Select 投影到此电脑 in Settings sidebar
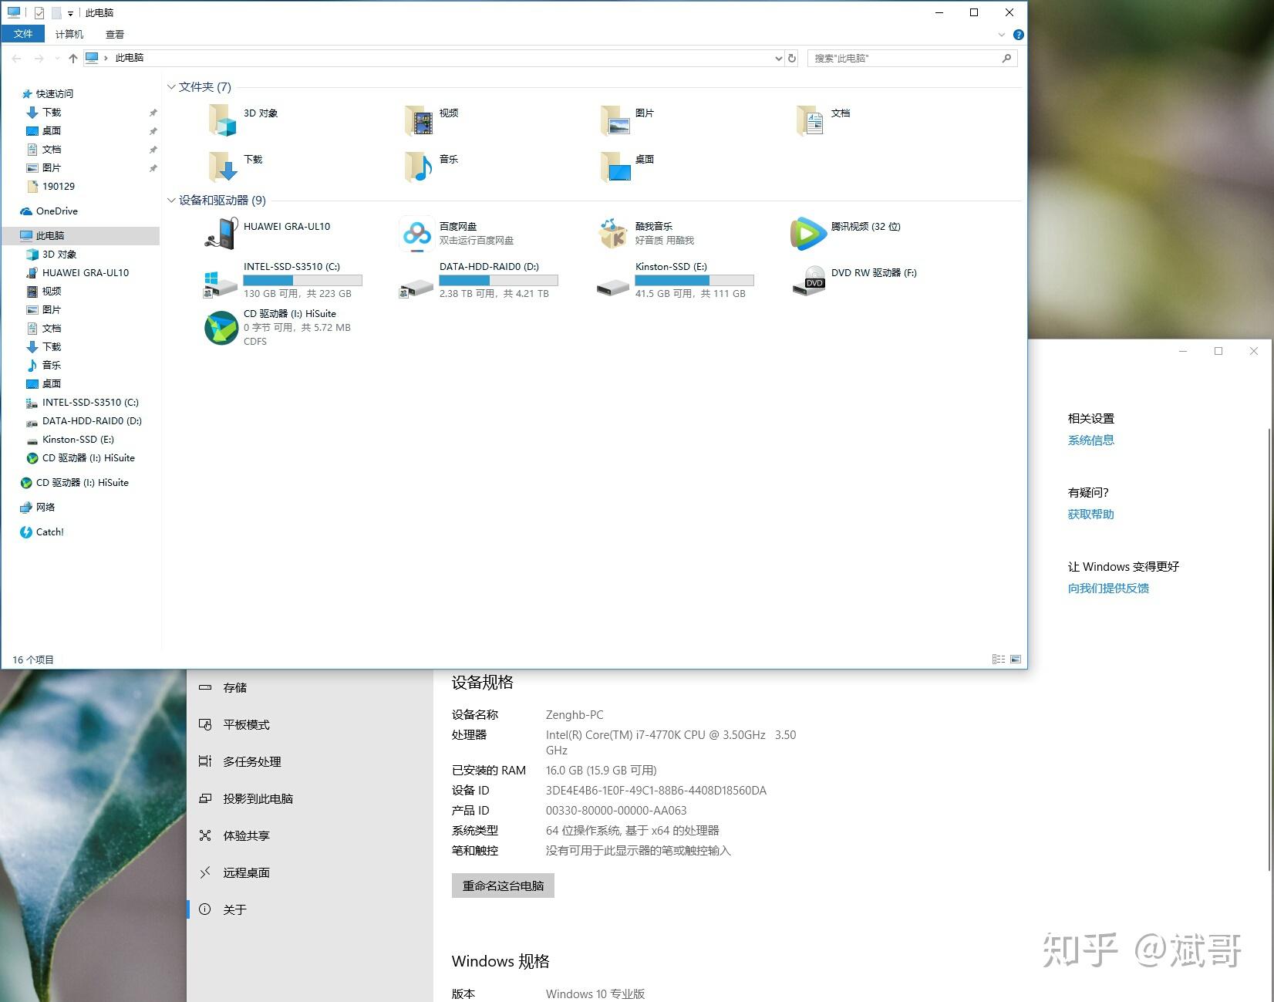1274x1002 pixels. pos(310,798)
